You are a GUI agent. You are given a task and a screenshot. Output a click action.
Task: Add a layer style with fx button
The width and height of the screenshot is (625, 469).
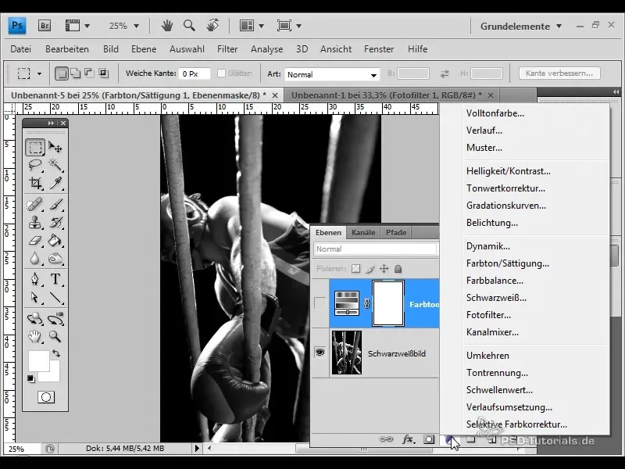(x=408, y=439)
